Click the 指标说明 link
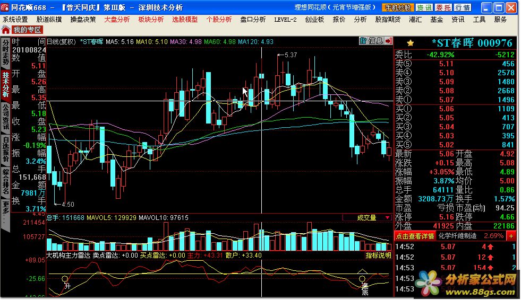Screen dimensions: 521x300 [378, 255]
